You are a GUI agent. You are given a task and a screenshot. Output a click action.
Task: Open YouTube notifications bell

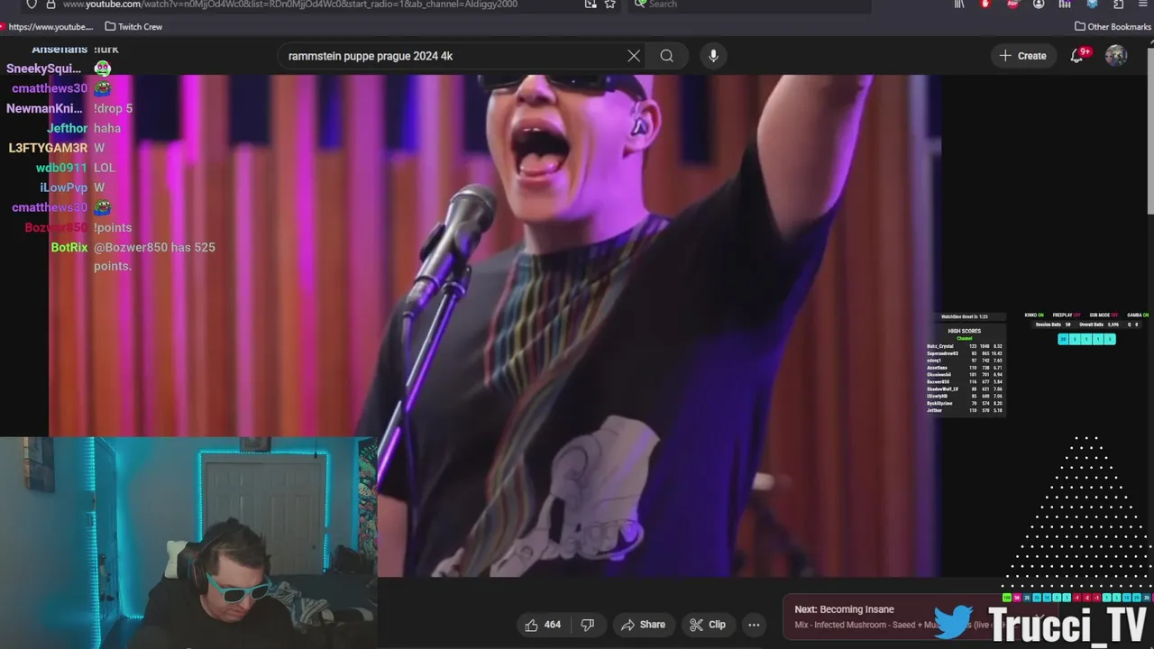(1077, 56)
